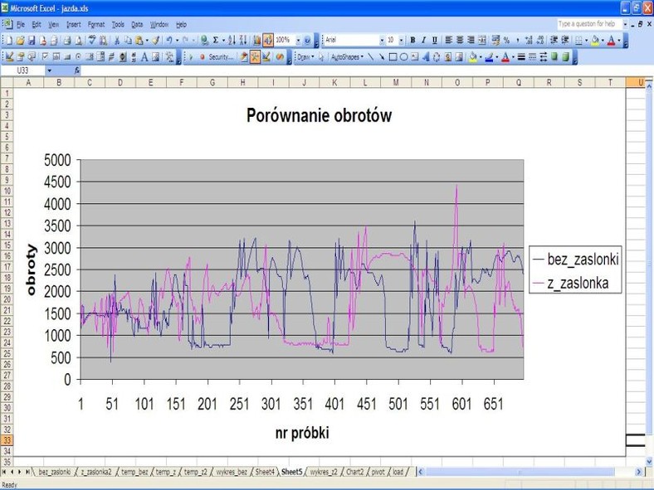The image size is (654, 490).
Task: Insert WordArt from Drawing toolbar
Action: (426, 56)
